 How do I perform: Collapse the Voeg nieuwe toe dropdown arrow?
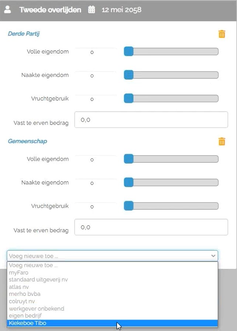click(x=213, y=256)
